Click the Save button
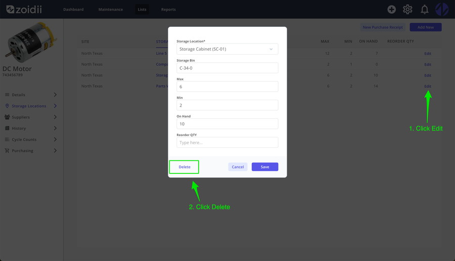The width and height of the screenshot is (455, 261). [264, 167]
